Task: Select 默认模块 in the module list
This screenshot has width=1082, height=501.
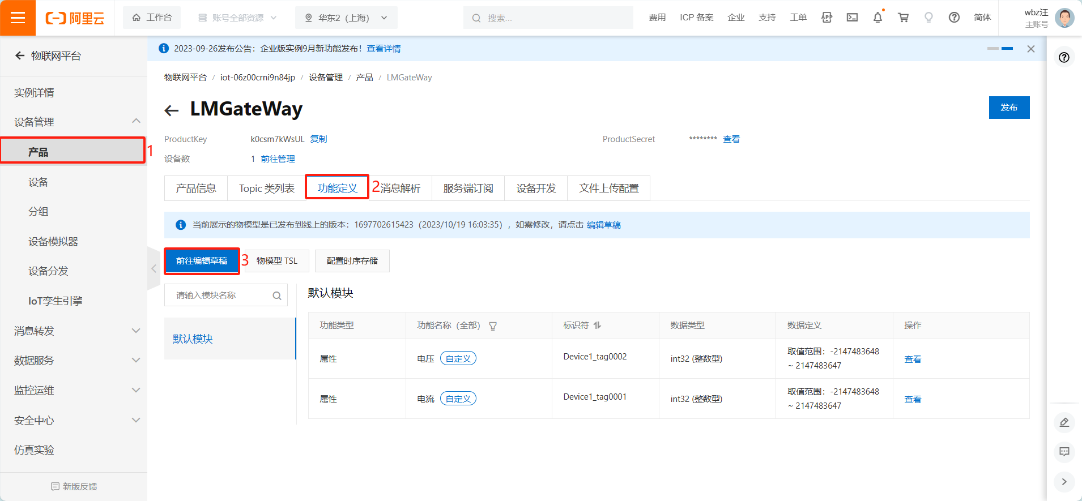Action: (229, 339)
